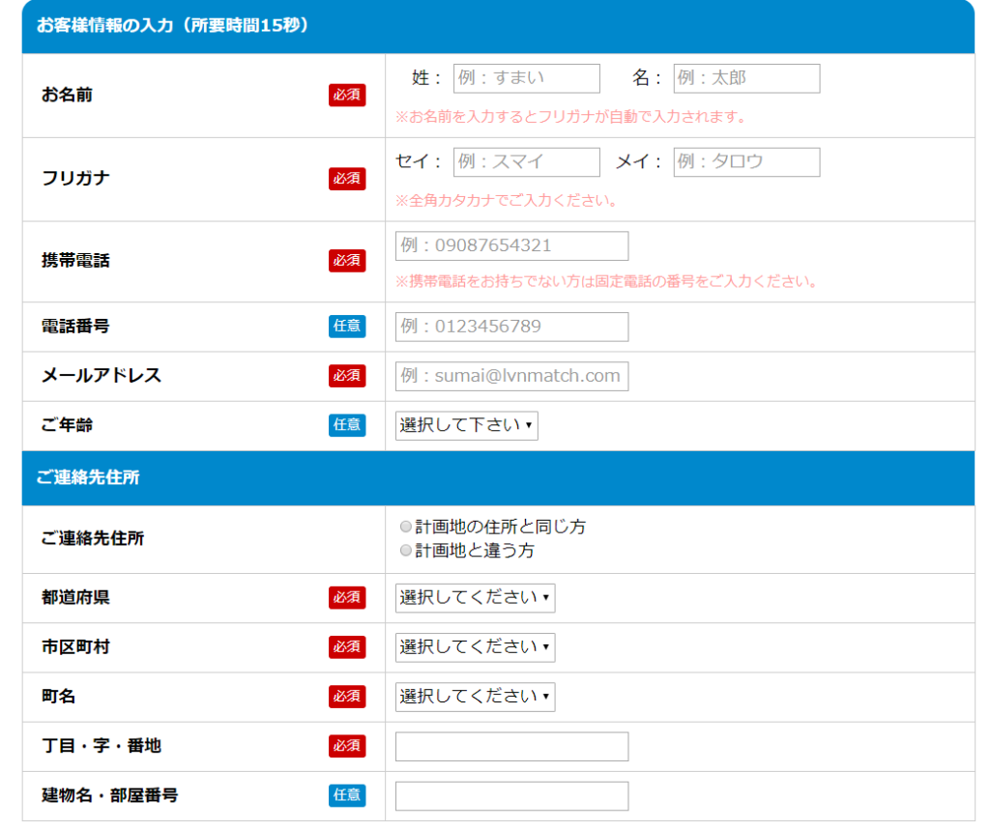Click the 必須 badge next to 市区町村
The image size is (990, 829).
[347, 646]
